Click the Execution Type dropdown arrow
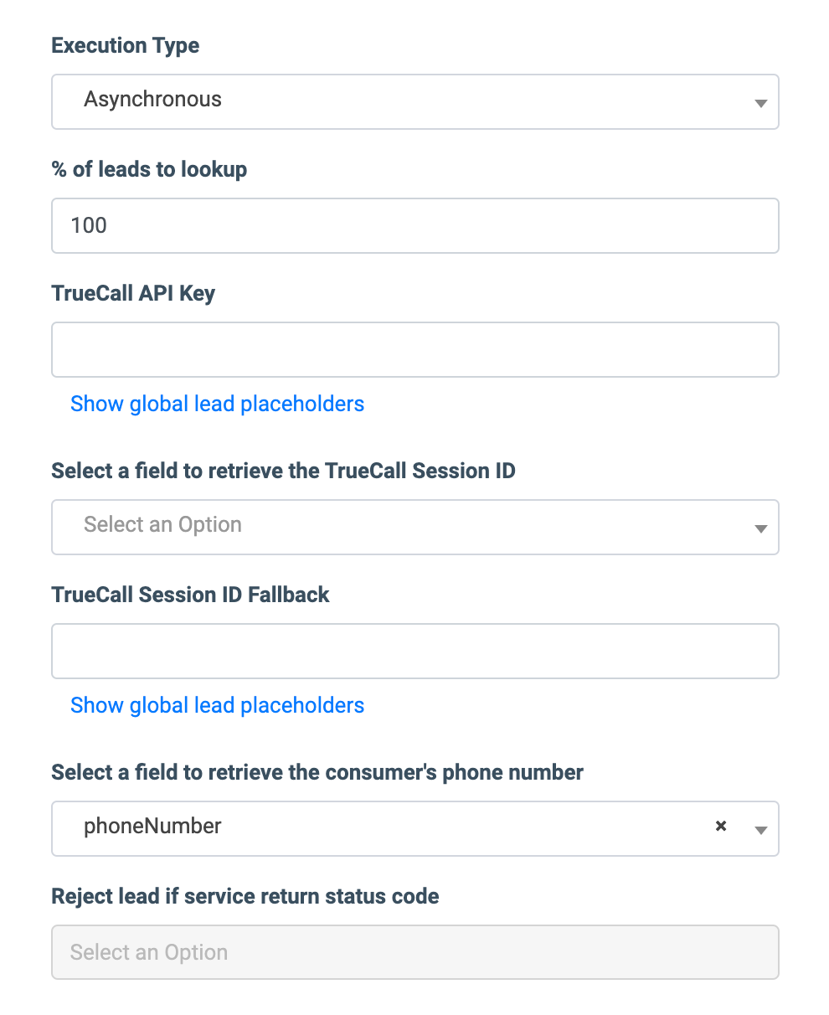 click(760, 103)
